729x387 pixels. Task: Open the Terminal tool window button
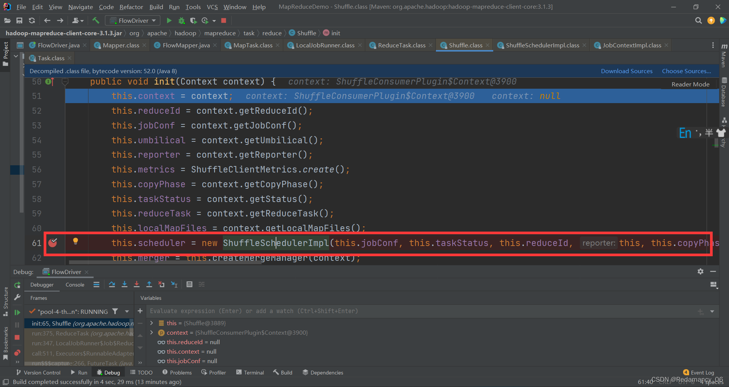250,373
